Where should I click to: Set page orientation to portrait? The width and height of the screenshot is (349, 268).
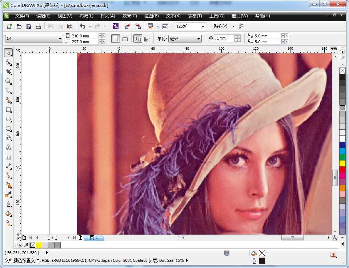tap(115, 39)
